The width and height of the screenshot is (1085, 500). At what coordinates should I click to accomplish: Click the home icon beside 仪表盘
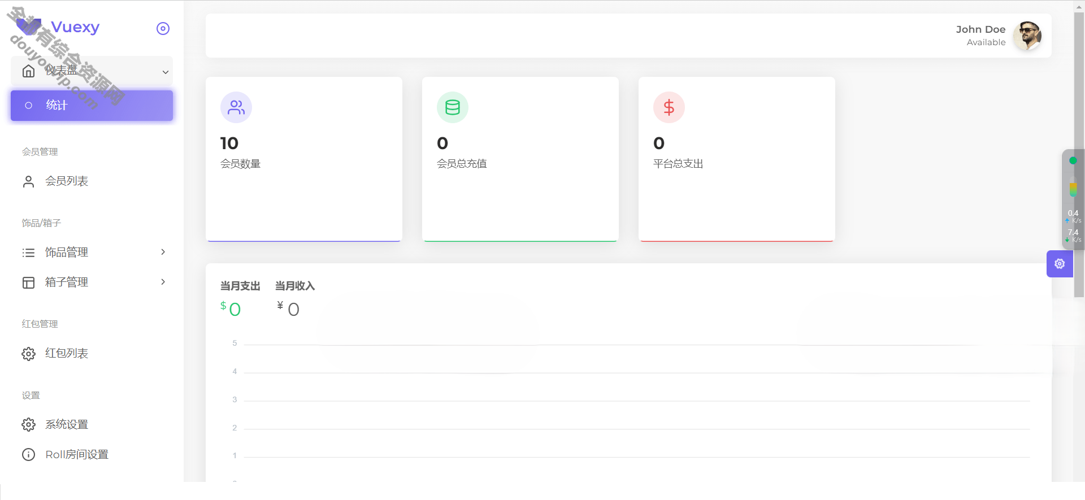click(28, 71)
